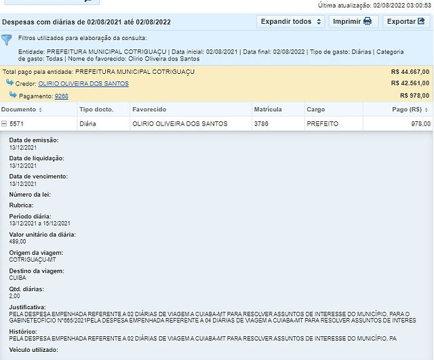434x360 pixels.
Task: Click the total R$ 44.667,00
Action: pyautogui.click(x=410, y=72)
